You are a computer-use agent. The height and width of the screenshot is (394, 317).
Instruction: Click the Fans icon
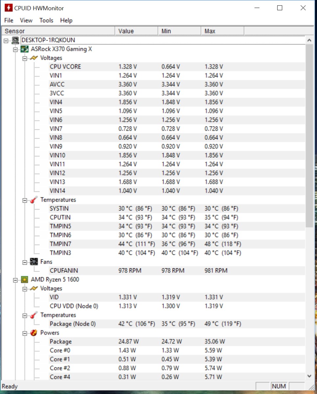[x=34, y=262]
